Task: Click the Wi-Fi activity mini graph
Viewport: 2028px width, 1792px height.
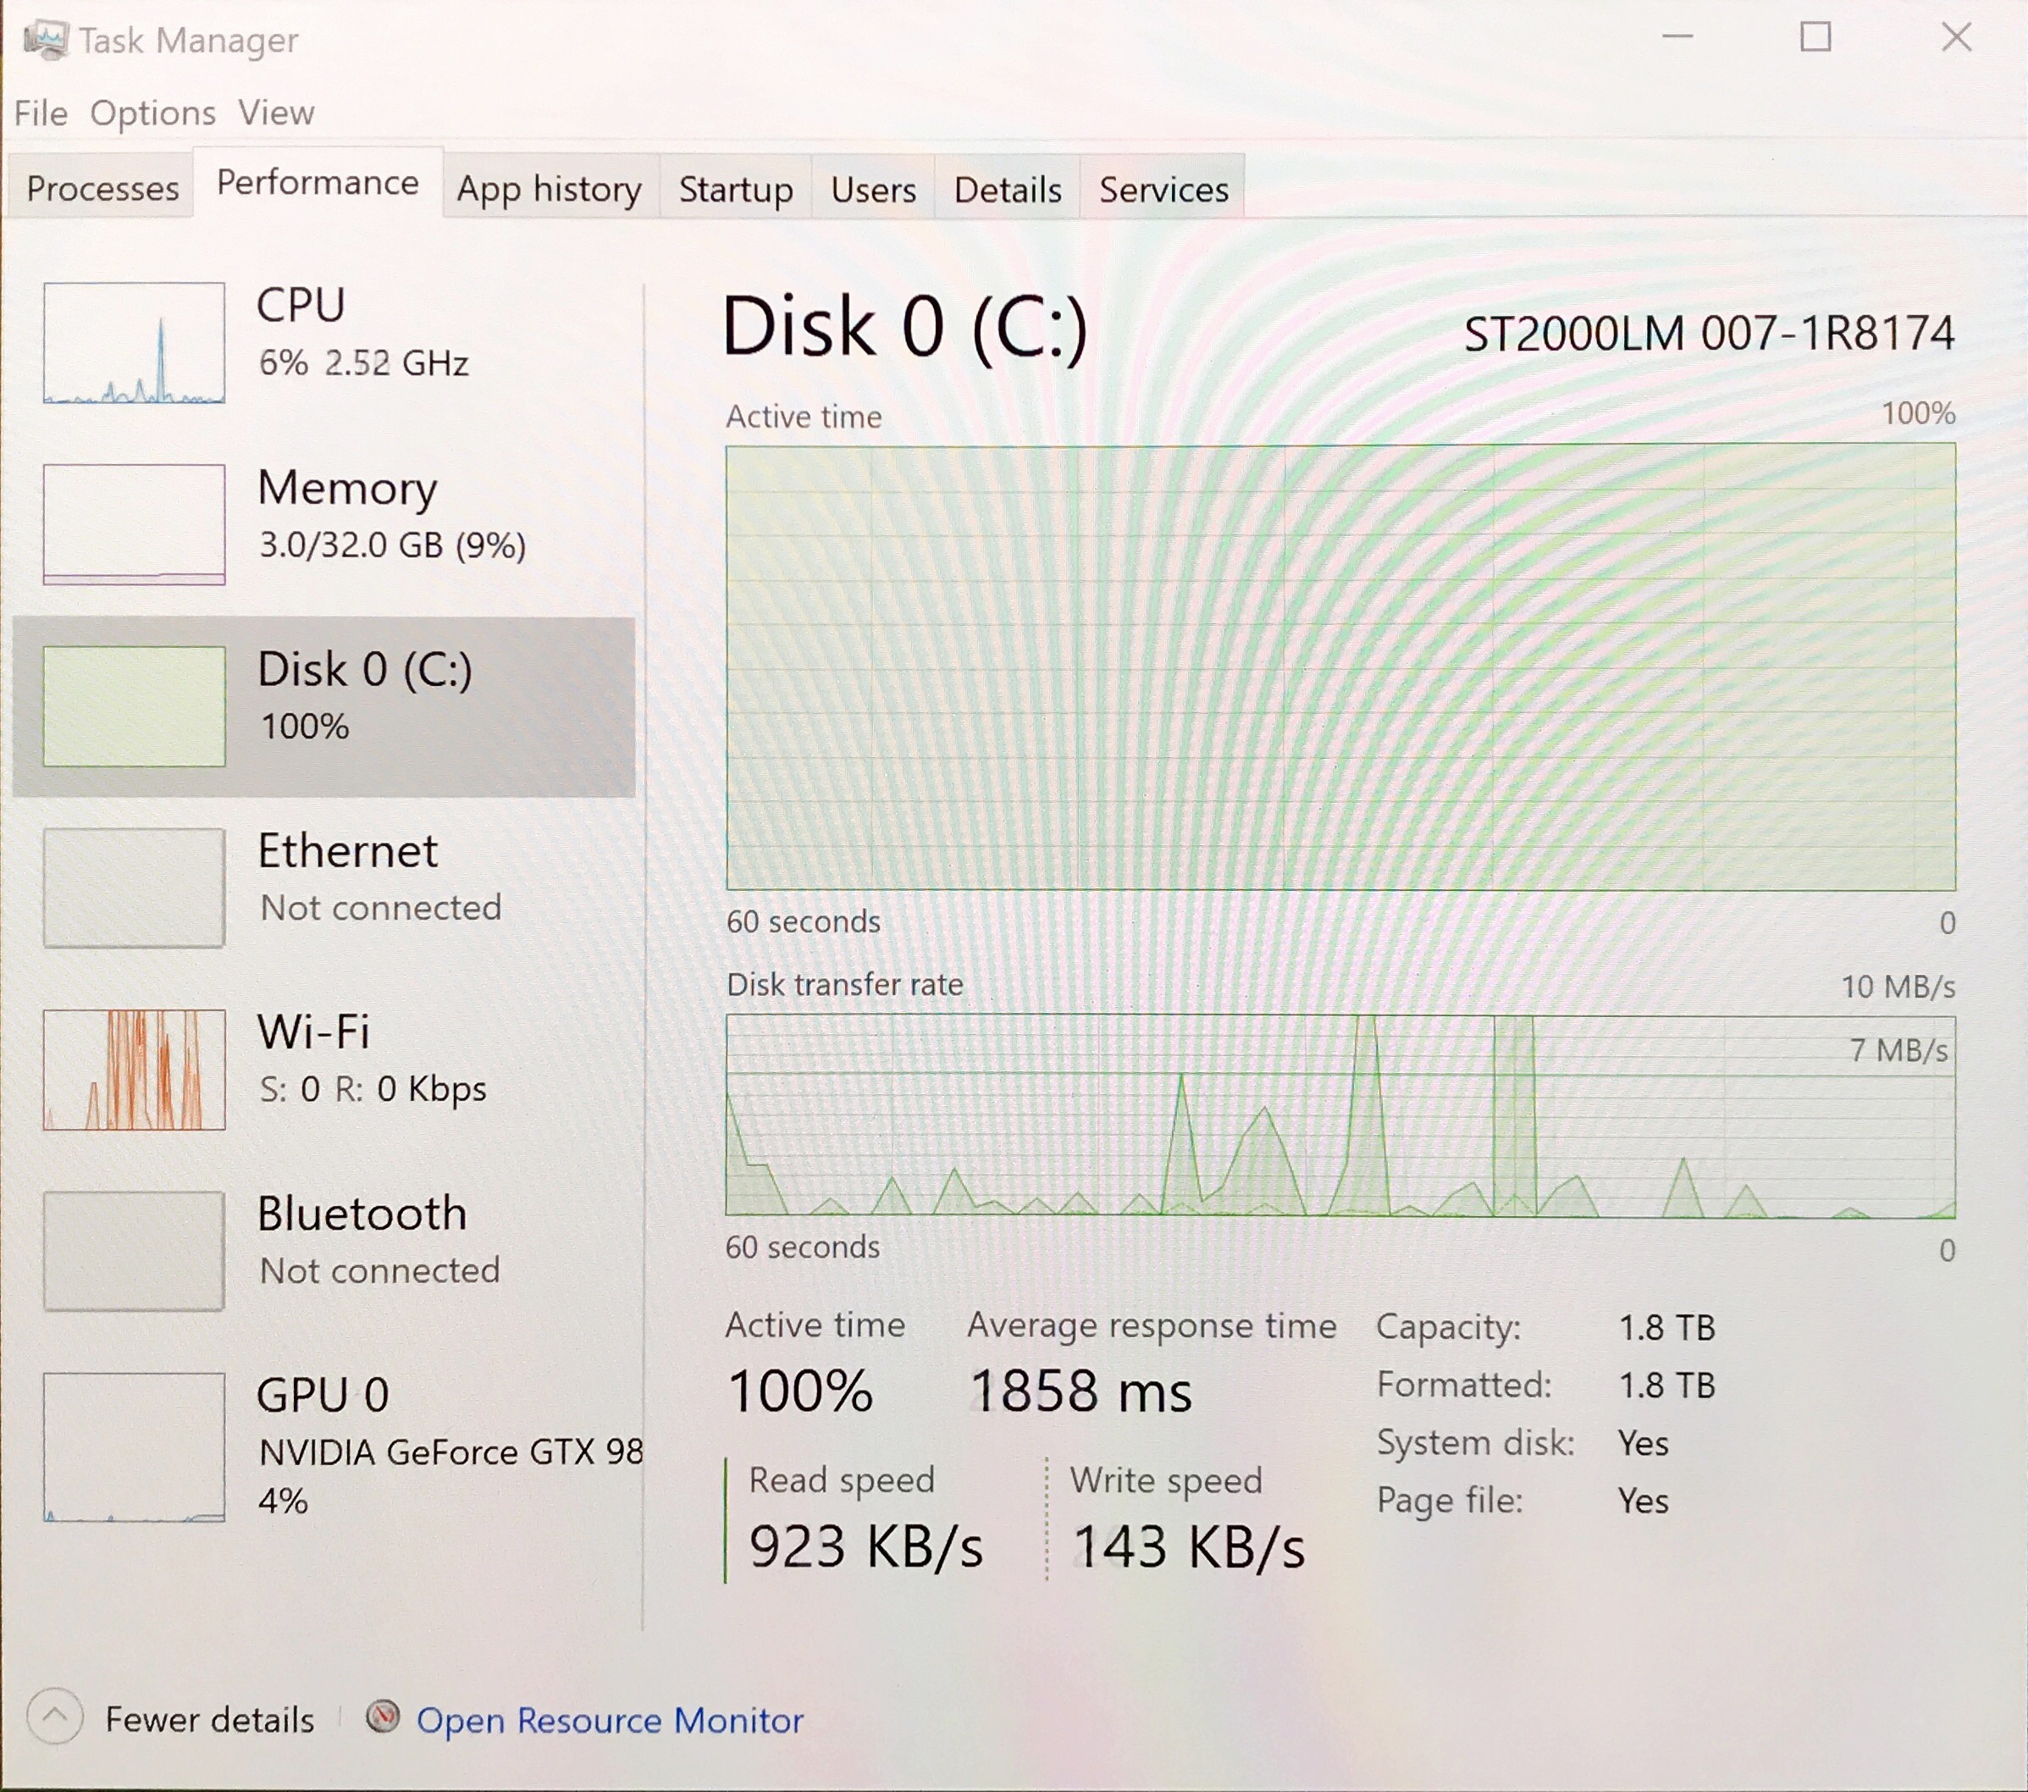Action: coord(134,1070)
